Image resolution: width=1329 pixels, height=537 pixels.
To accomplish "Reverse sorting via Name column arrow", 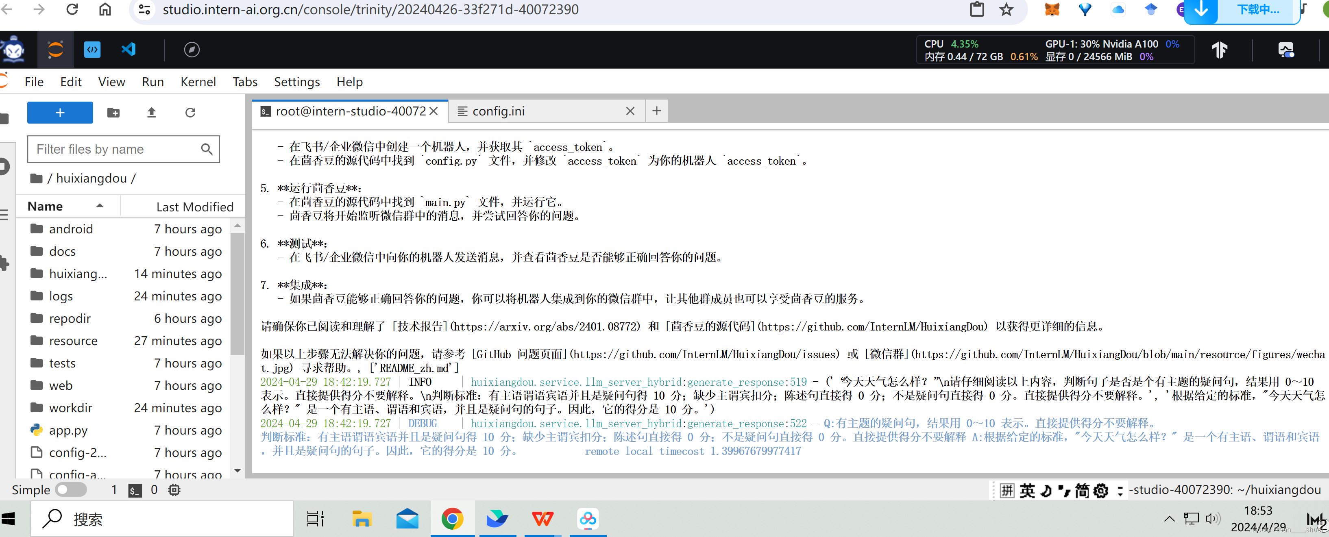I will [100, 205].
